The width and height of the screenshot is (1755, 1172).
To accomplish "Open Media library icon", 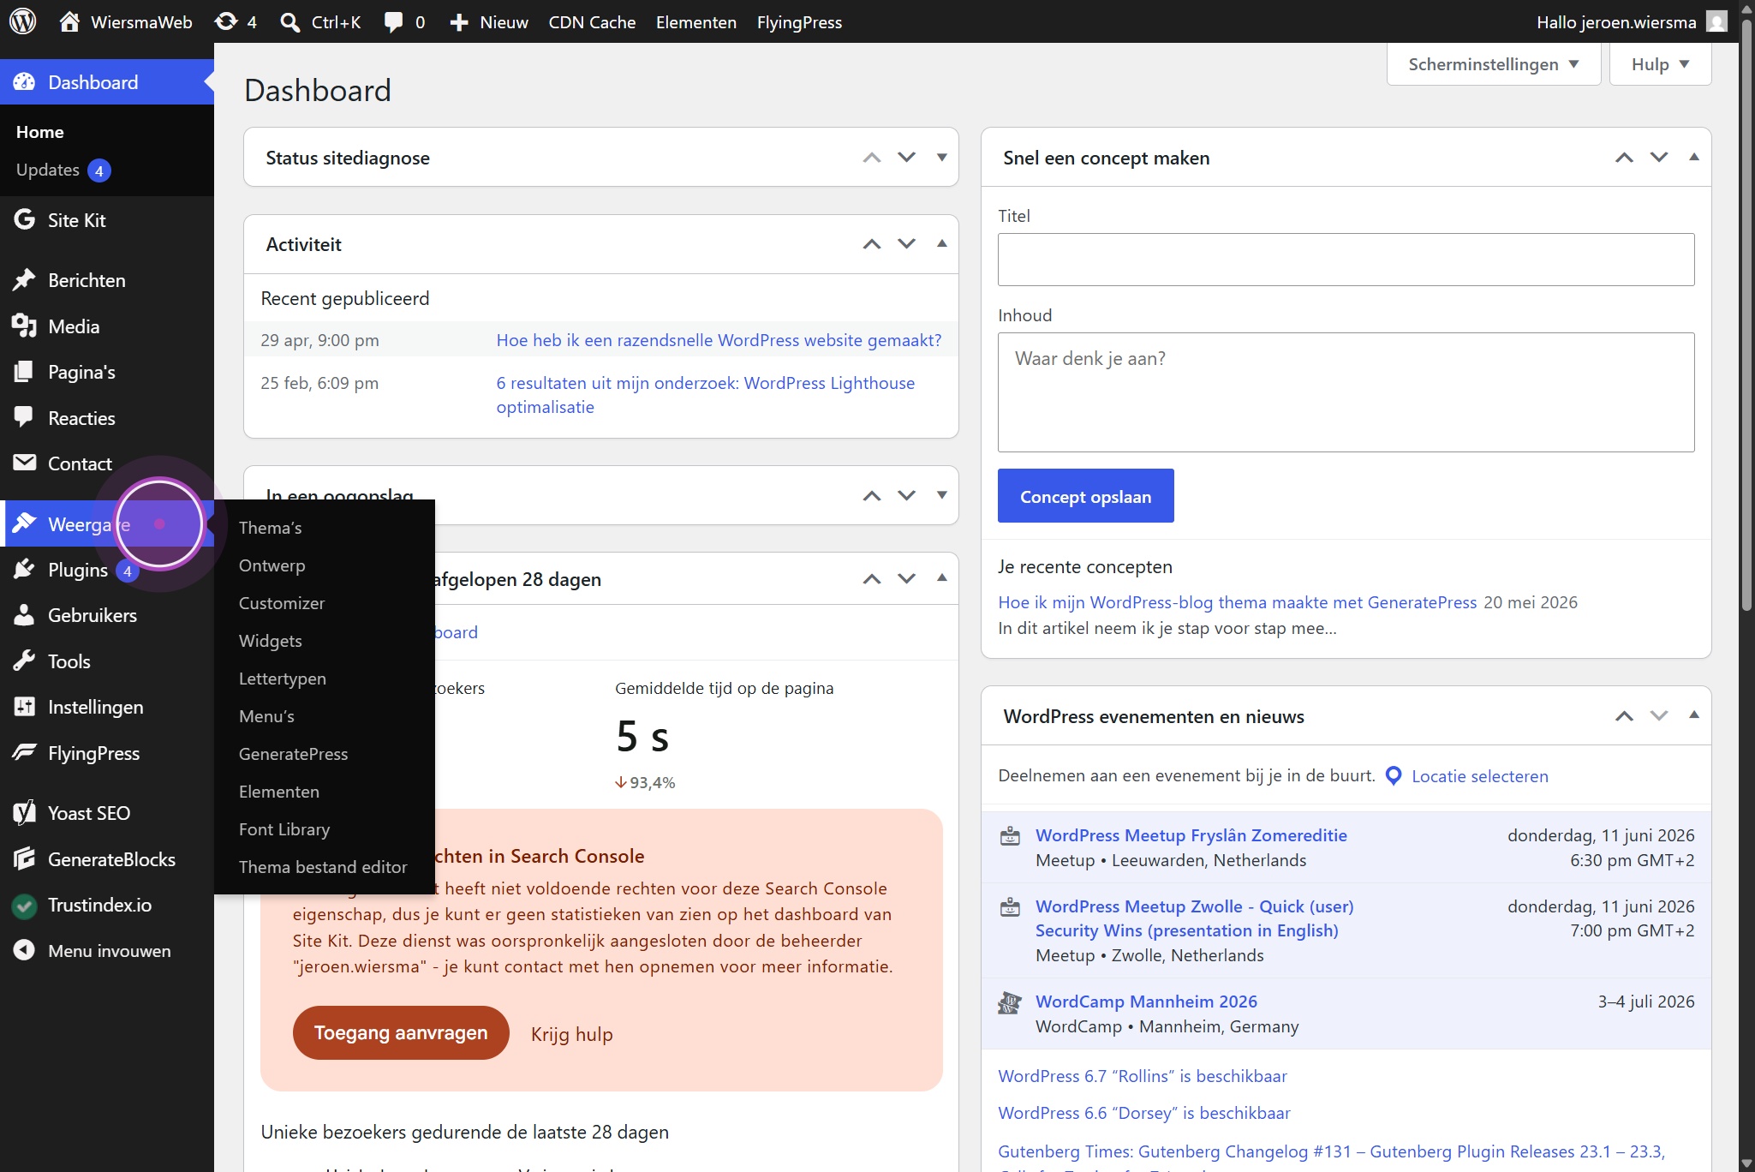I will click(x=24, y=326).
